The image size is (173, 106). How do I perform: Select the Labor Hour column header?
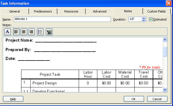pos(88,74)
